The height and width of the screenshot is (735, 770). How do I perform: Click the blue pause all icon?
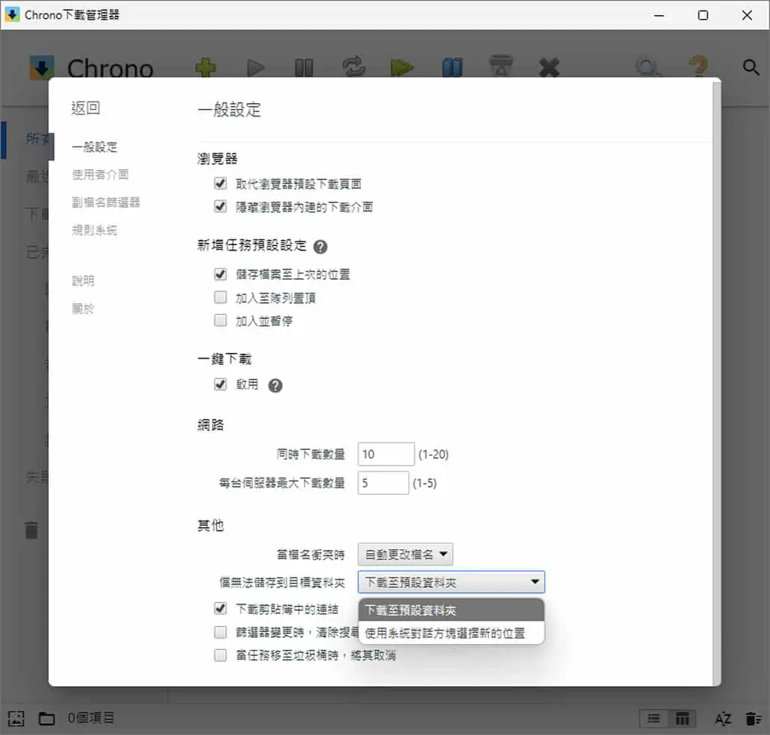pos(452,68)
